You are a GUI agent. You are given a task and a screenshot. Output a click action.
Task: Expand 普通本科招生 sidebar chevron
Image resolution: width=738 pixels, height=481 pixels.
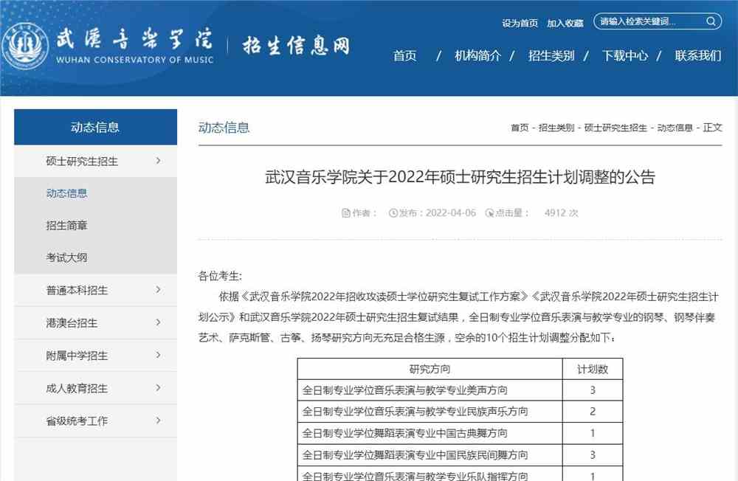[158, 290]
